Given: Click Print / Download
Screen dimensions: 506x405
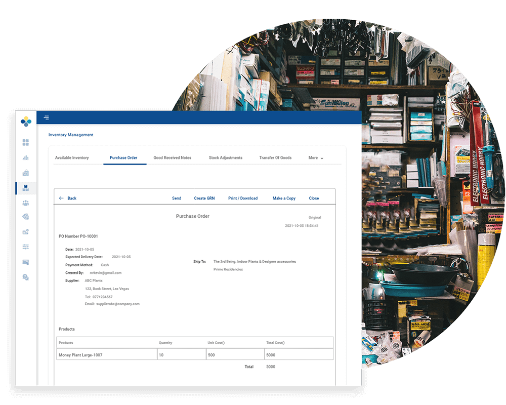Looking at the screenshot, I should pos(243,198).
